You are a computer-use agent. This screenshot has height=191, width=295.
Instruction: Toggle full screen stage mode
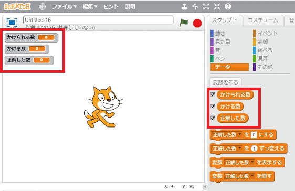tap(12, 23)
